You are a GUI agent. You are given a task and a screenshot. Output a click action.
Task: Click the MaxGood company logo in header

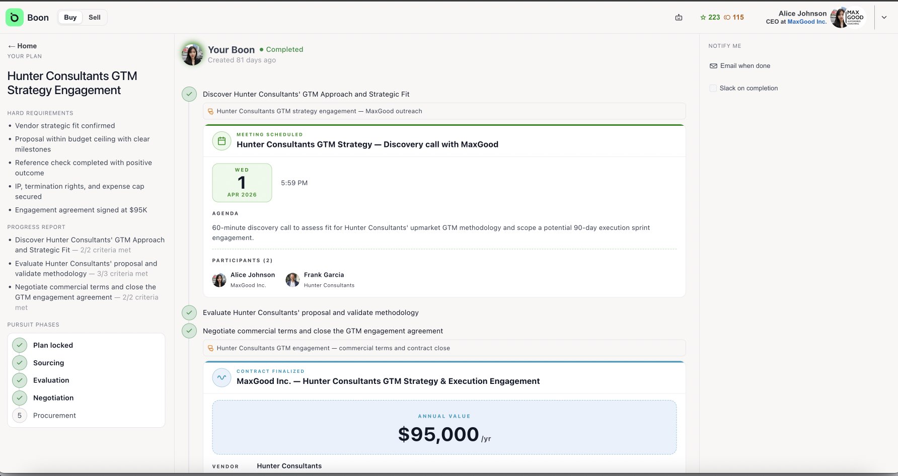(855, 18)
